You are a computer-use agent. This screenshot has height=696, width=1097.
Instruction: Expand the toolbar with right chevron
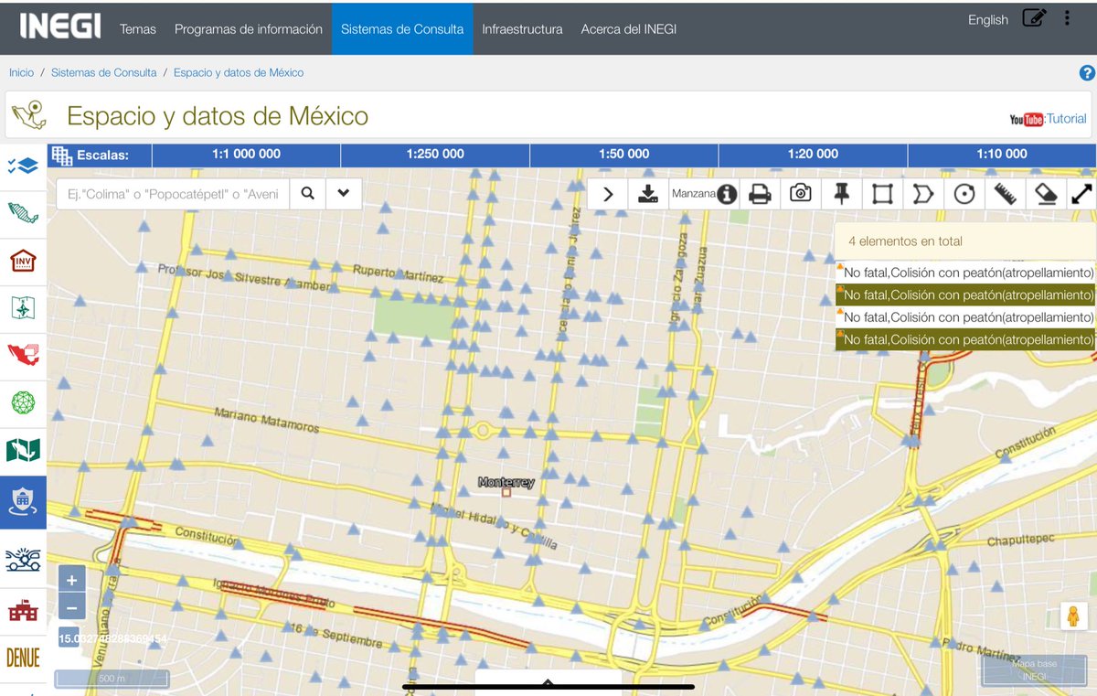[608, 194]
